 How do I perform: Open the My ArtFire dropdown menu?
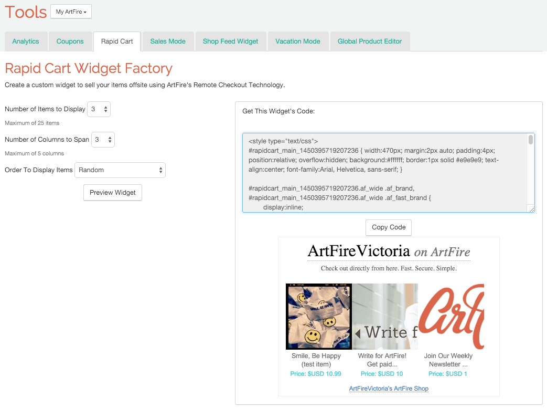71,12
